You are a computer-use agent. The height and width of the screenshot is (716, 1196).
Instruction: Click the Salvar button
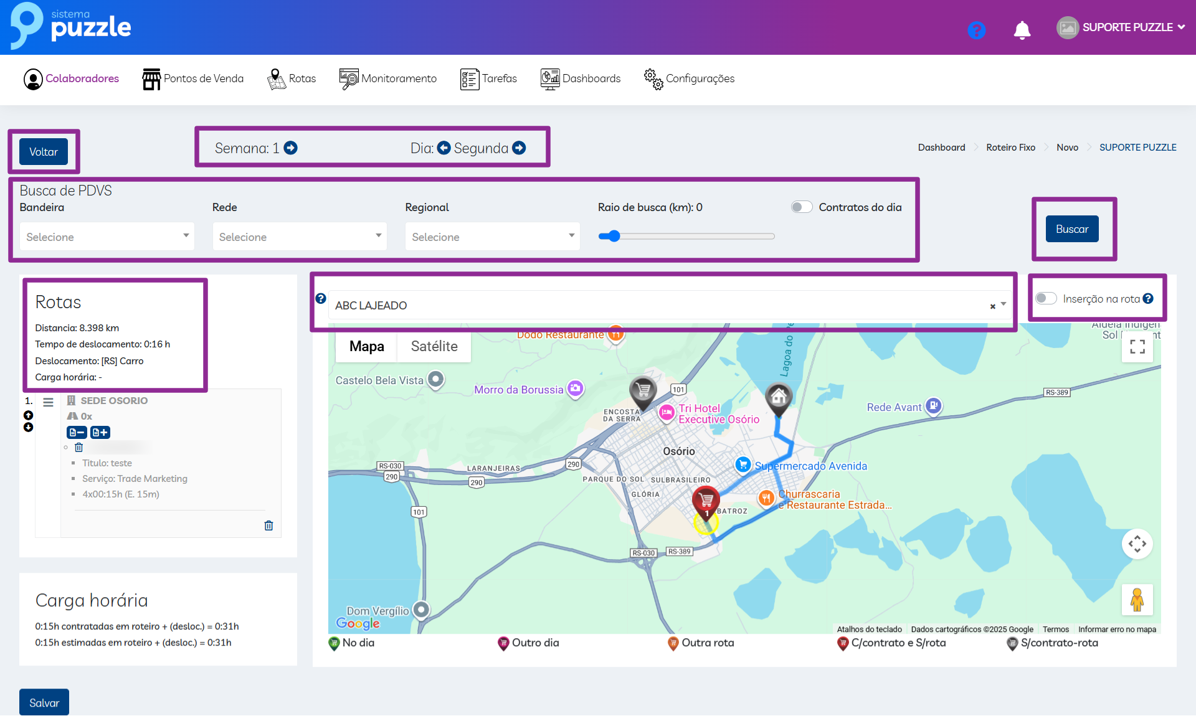coord(44,702)
